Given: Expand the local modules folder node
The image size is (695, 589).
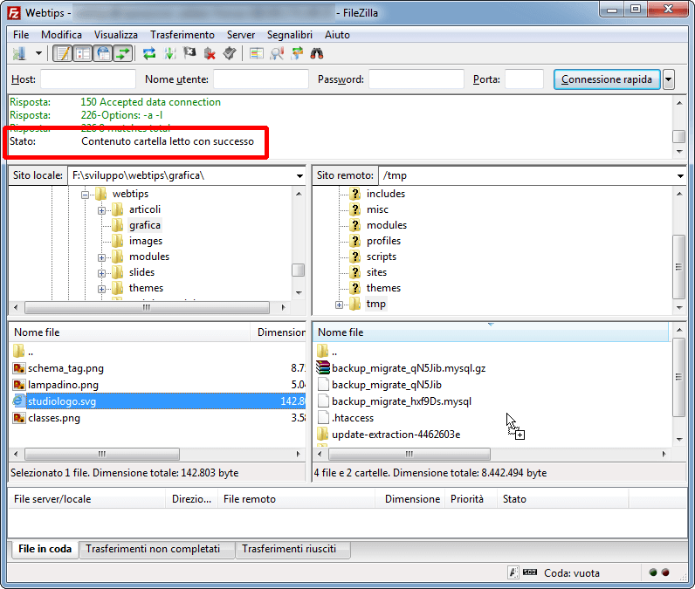Looking at the screenshot, I should 101,257.
